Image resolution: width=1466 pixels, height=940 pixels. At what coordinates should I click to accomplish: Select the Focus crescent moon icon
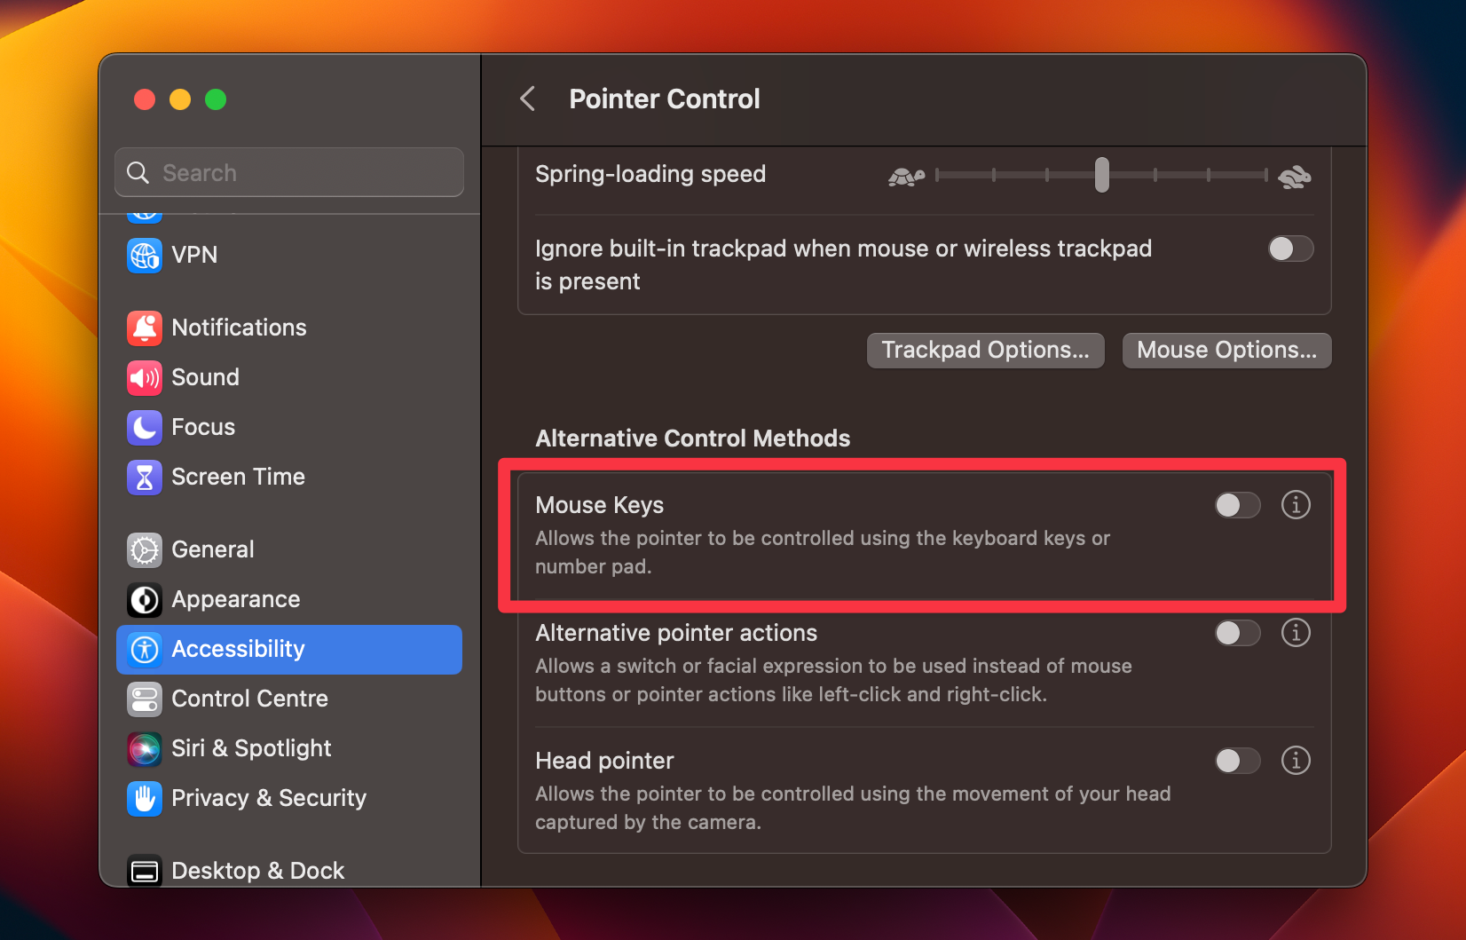click(145, 427)
